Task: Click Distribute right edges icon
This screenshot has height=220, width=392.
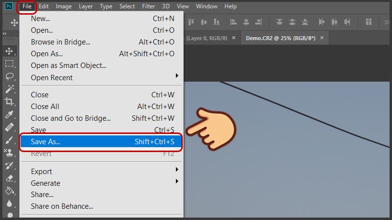Action: [347, 22]
